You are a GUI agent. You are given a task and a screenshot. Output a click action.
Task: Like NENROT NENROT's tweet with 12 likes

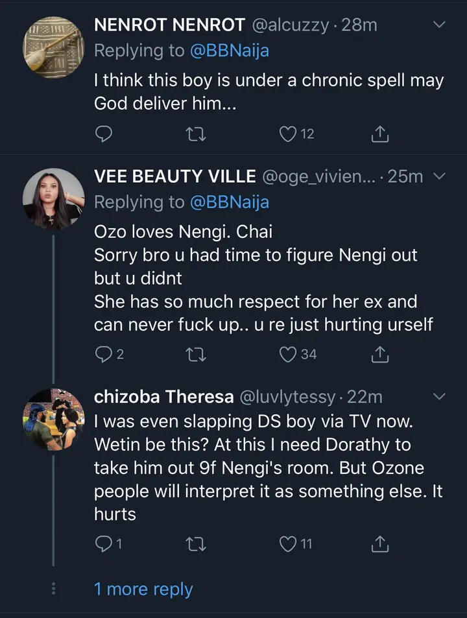click(288, 134)
